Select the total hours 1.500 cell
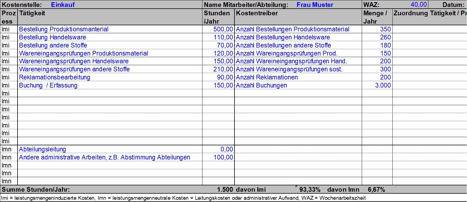The height and width of the screenshot is (202, 467). pos(225,189)
